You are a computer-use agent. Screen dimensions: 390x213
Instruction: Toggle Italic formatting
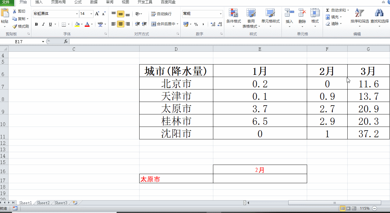43,24
